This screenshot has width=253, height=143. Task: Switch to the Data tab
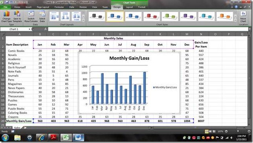click(x=71, y=7)
